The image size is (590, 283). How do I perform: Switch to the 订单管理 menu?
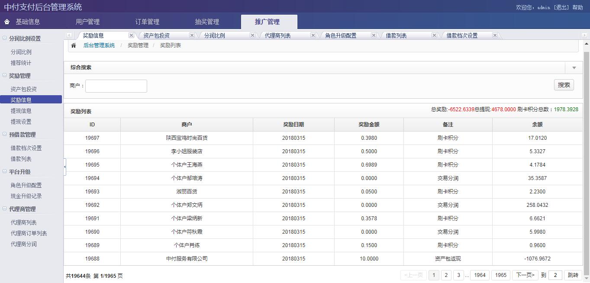click(147, 21)
